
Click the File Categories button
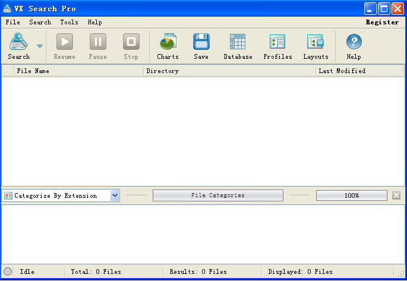[218, 195]
